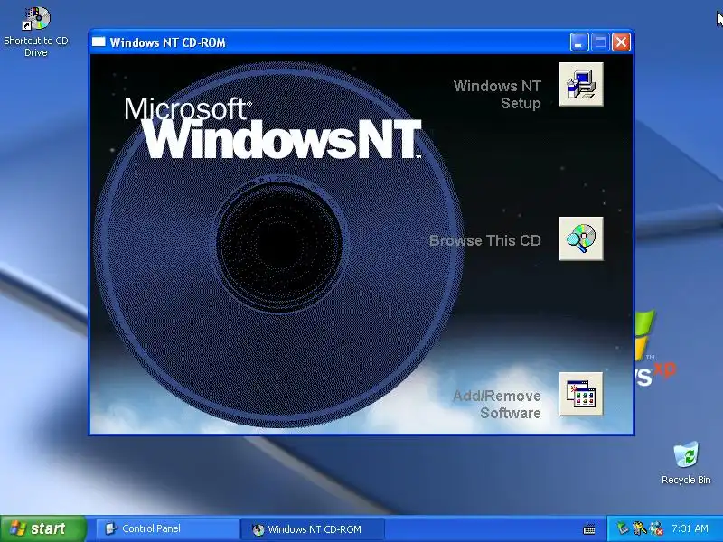The image size is (723, 542).
Task: Minimize the Windows NT CD-ROM window
Action: (x=579, y=42)
